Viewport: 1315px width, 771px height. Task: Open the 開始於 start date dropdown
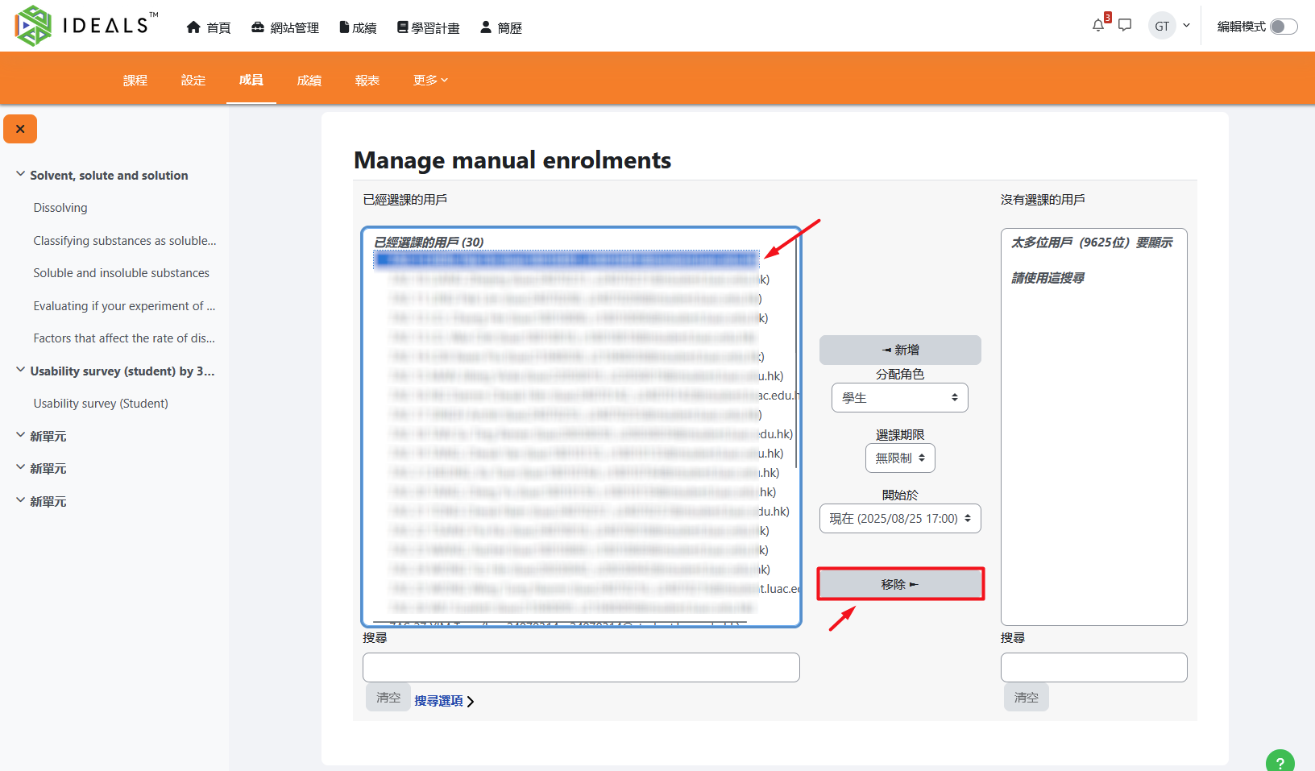point(899,519)
